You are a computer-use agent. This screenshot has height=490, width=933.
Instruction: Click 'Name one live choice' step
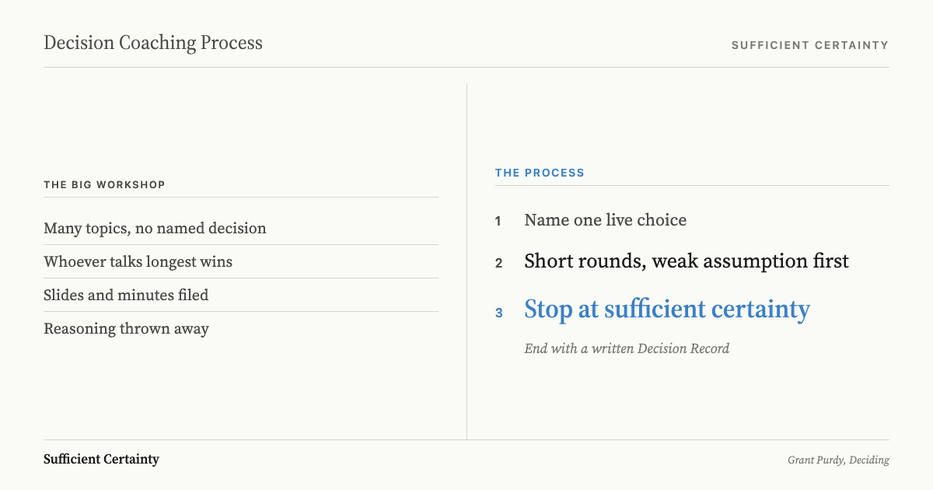[606, 220]
